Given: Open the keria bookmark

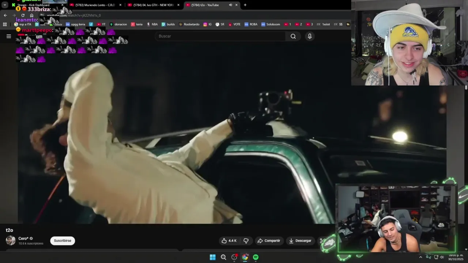Looking at the screenshot, I should point(137,24).
